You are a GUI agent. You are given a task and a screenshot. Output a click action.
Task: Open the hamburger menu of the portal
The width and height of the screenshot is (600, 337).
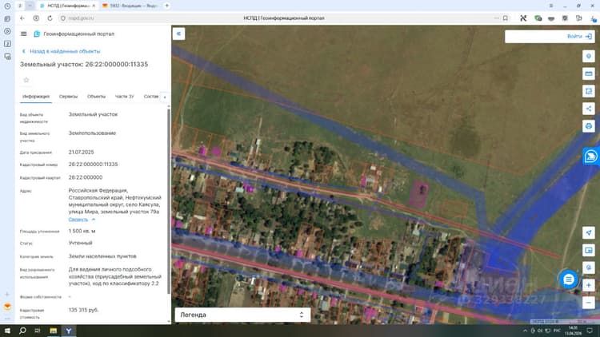coord(24,34)
